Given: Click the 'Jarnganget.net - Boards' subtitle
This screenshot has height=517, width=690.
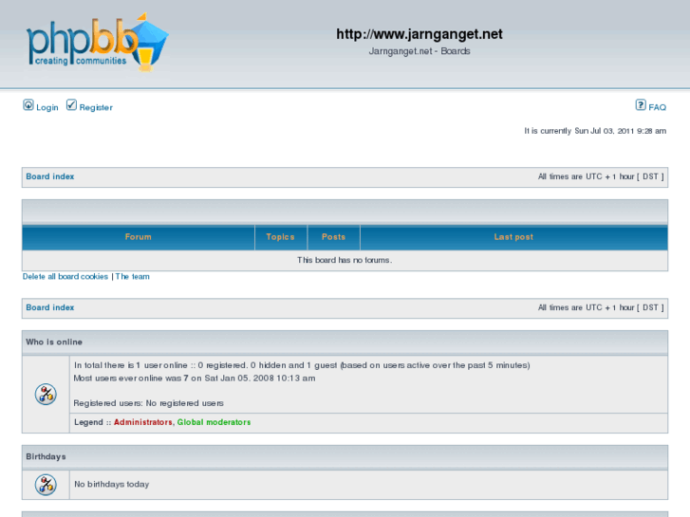Looking at the screenshot, I should (x=420, y=51).
